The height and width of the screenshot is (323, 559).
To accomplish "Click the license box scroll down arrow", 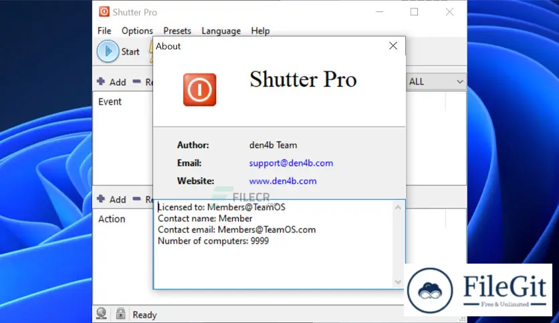I will coord(398,282).
